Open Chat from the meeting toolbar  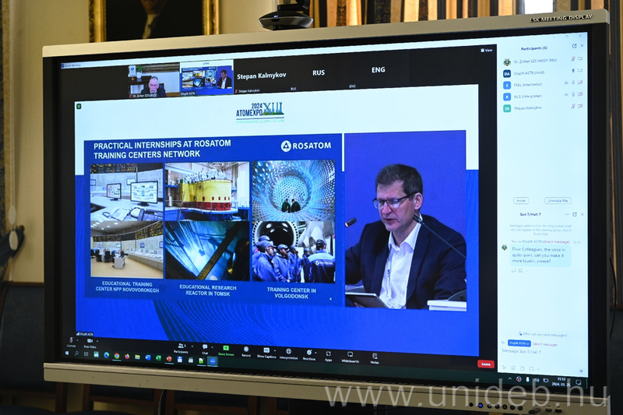coord(205,349)
